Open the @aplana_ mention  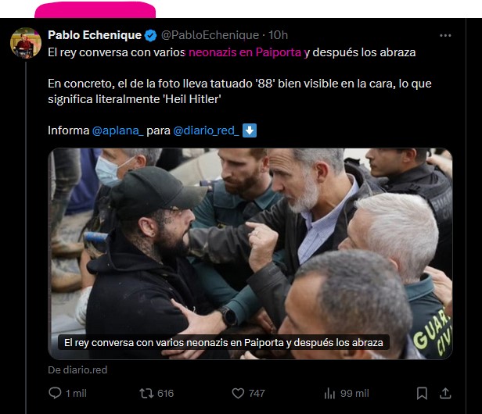[x=117, y=130]
